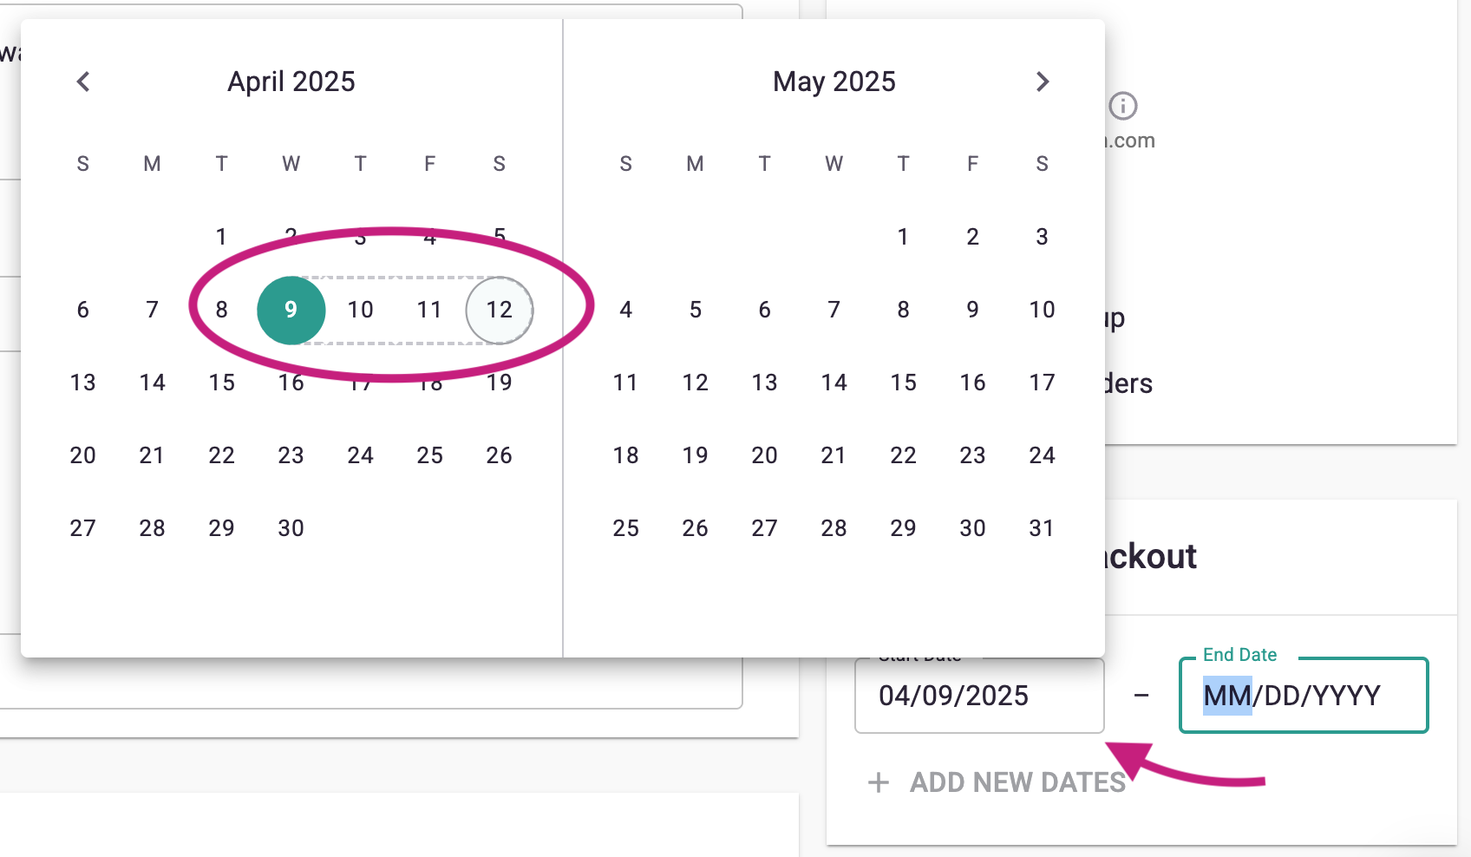Image resolution: width=1471 pixels, height=857 pixels.
Task: Select April 12 as the end date
Action: pyautogui.click(x=499, y=310)
